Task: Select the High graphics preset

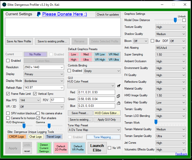Action: click(x=73, y=60)
